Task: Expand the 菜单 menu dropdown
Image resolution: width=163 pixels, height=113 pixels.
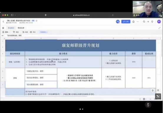Action: [6, 32]
